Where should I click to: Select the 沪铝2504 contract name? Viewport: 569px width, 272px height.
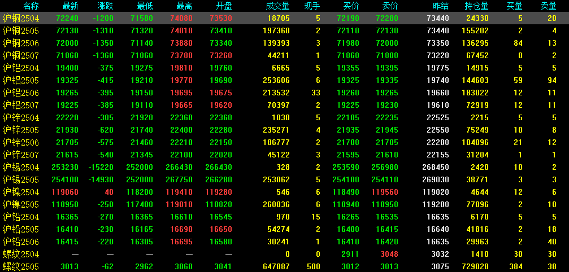(x=21, y=68)
